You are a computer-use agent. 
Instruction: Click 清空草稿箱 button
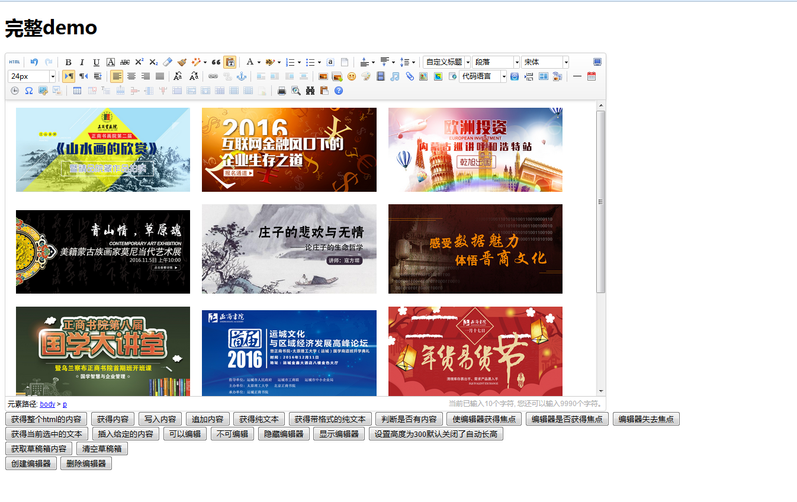pos(102,449)
